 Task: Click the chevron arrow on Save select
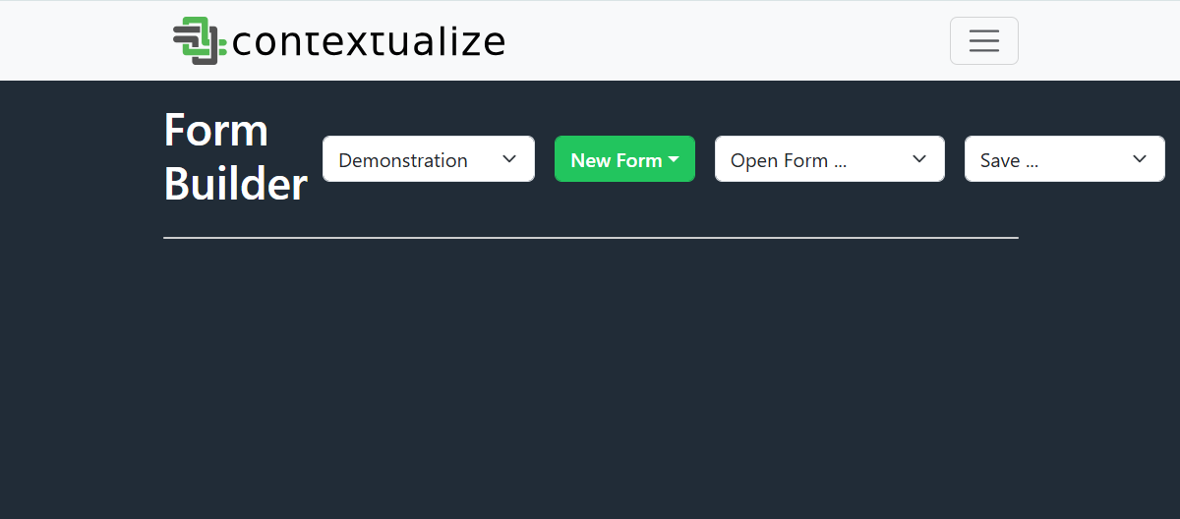[1140, 159]
